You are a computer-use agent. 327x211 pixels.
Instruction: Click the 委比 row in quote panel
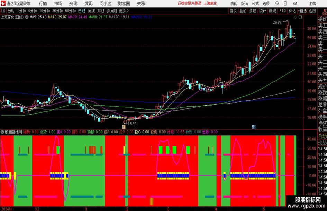click(x=323, y=19)
